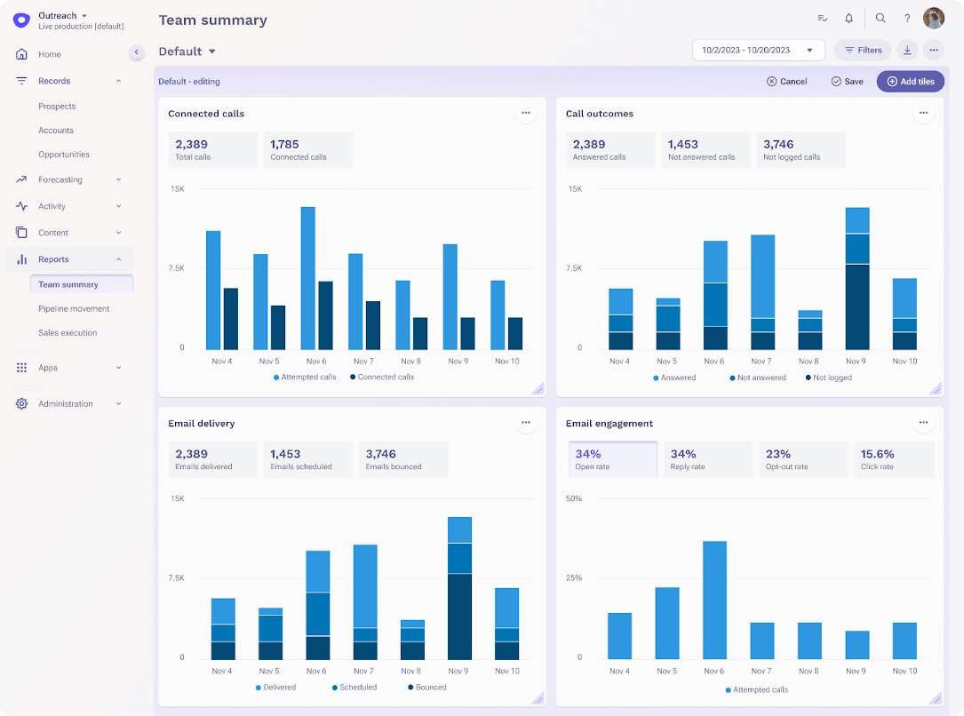Click the Add tiles button

910,81
